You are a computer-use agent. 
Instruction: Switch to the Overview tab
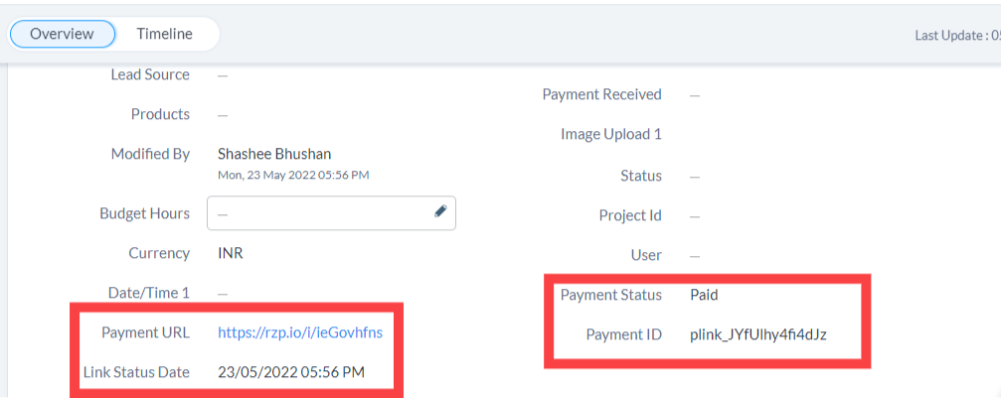point(62,34)
